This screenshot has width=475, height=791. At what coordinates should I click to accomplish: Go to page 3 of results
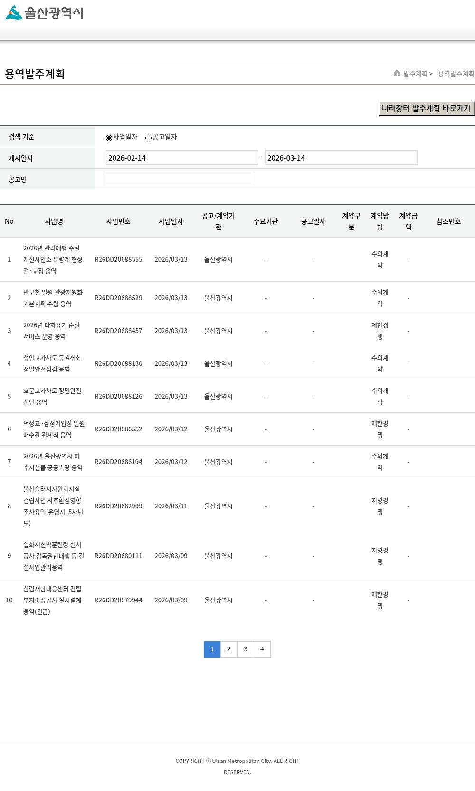(x=245, y=649)
